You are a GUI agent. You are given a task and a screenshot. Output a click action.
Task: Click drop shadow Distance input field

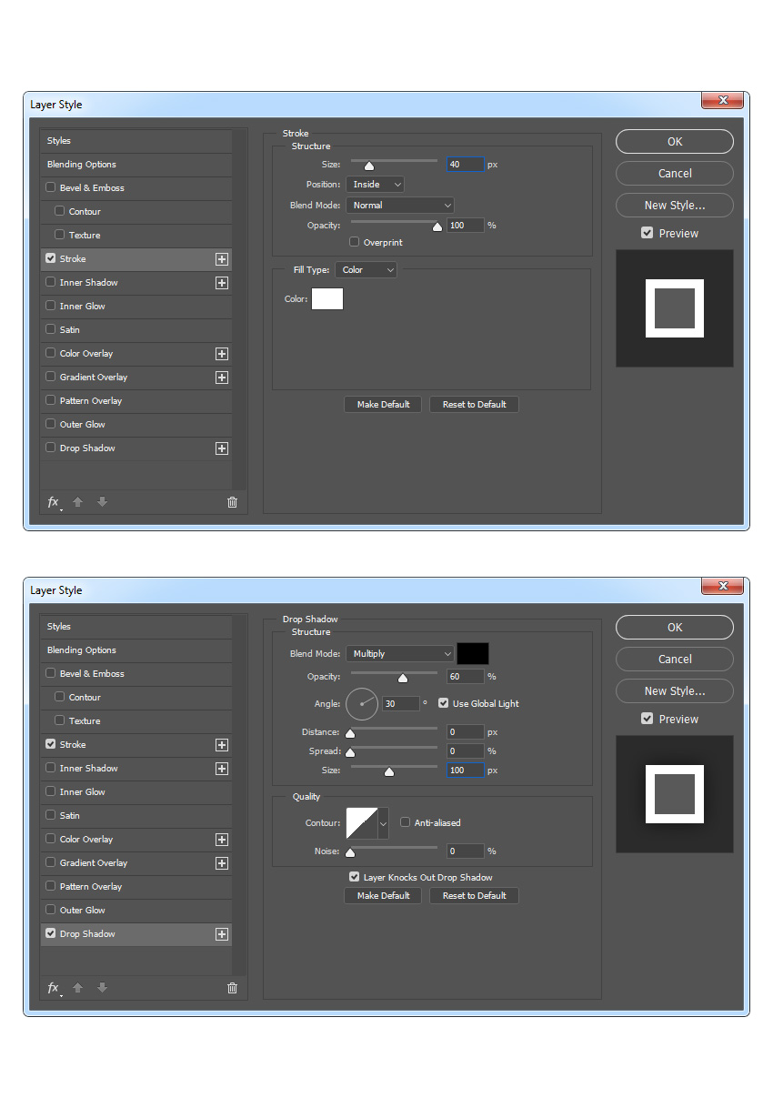(466, 732)
